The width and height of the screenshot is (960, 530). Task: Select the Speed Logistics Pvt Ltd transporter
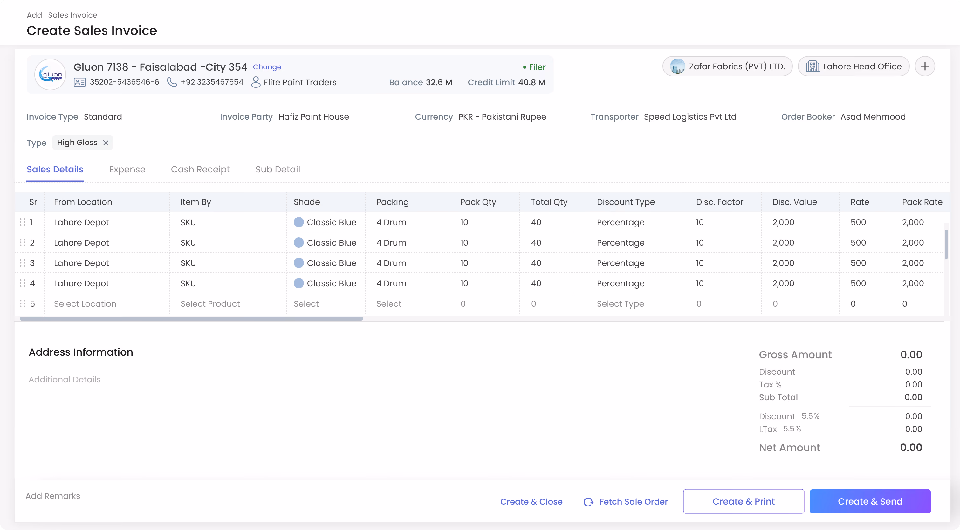pos(690,117)
